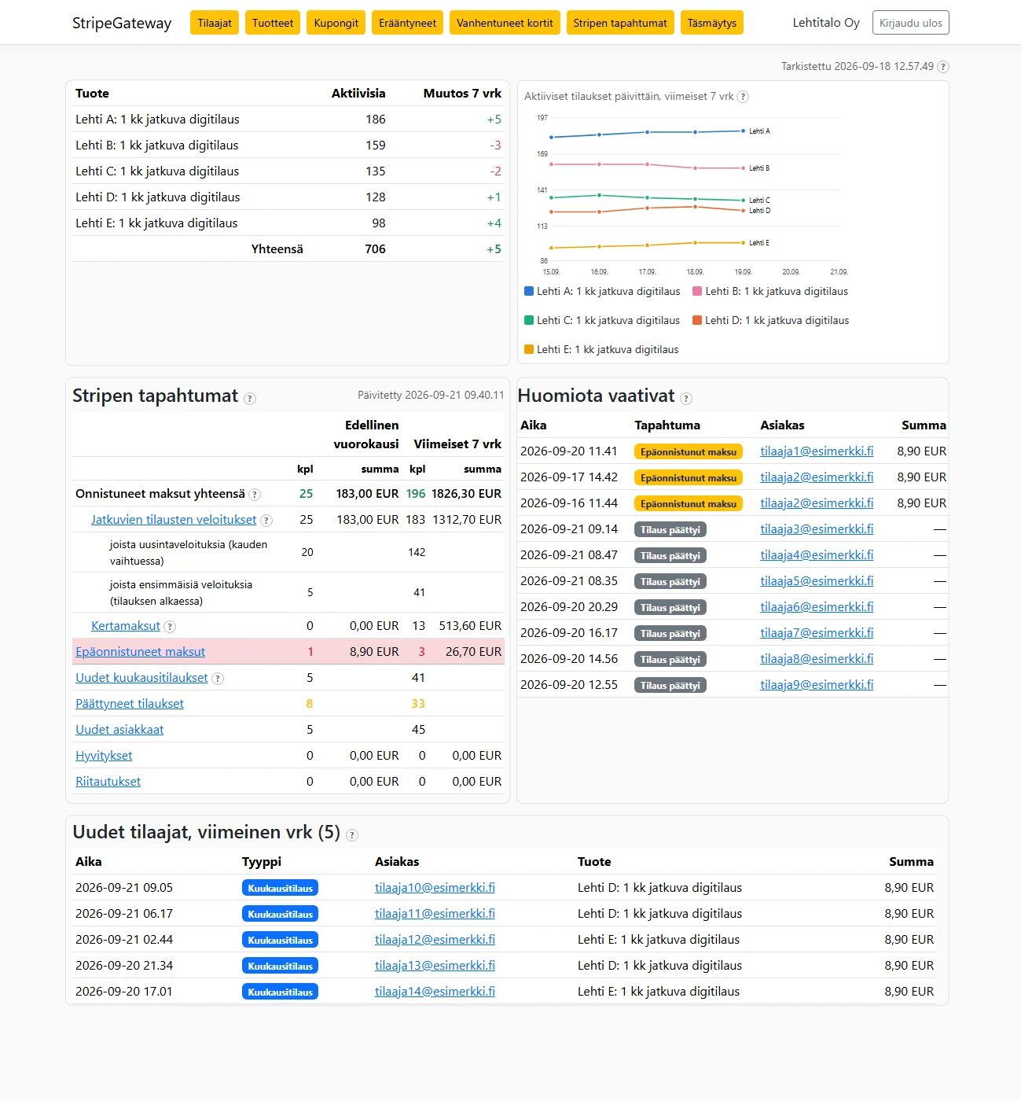Toggle the Lehti D orange legend swatch
Screen dimensions: 1021x1101
[697, 320]
